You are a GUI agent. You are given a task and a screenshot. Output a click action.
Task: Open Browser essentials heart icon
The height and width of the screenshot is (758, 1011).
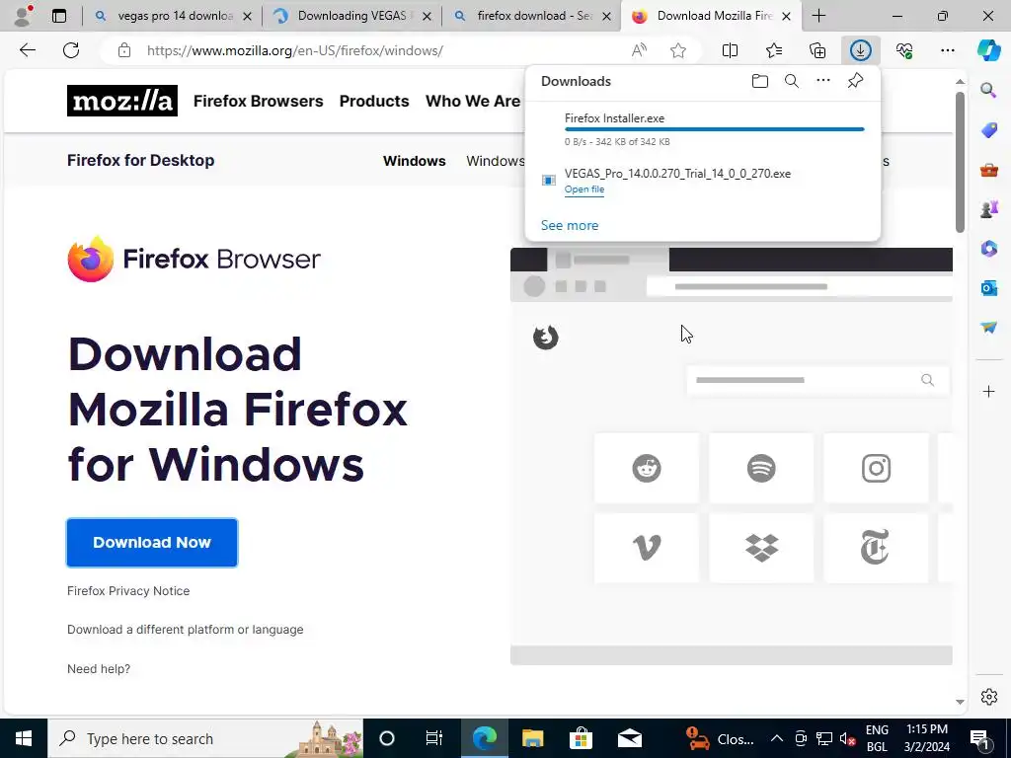904,50
